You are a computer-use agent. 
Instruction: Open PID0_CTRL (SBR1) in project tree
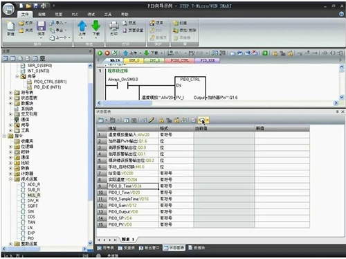point(50,82)
